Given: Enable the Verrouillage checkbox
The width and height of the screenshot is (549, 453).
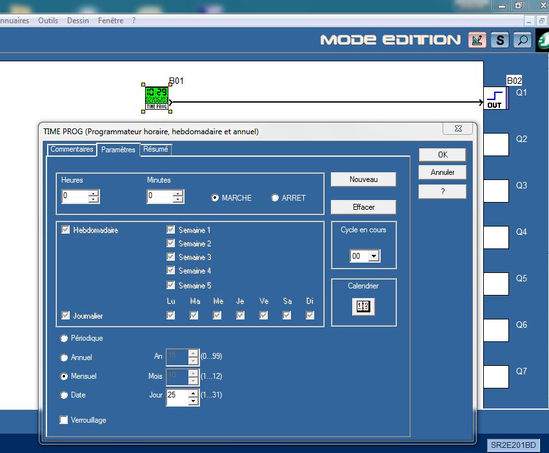Looking at the screenshot, I should pos(64,419).
